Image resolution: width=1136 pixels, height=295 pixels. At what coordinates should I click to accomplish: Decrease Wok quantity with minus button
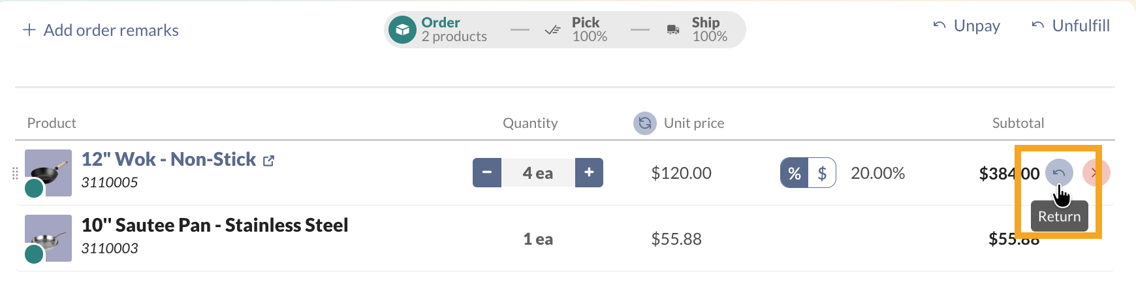point(487,172)
